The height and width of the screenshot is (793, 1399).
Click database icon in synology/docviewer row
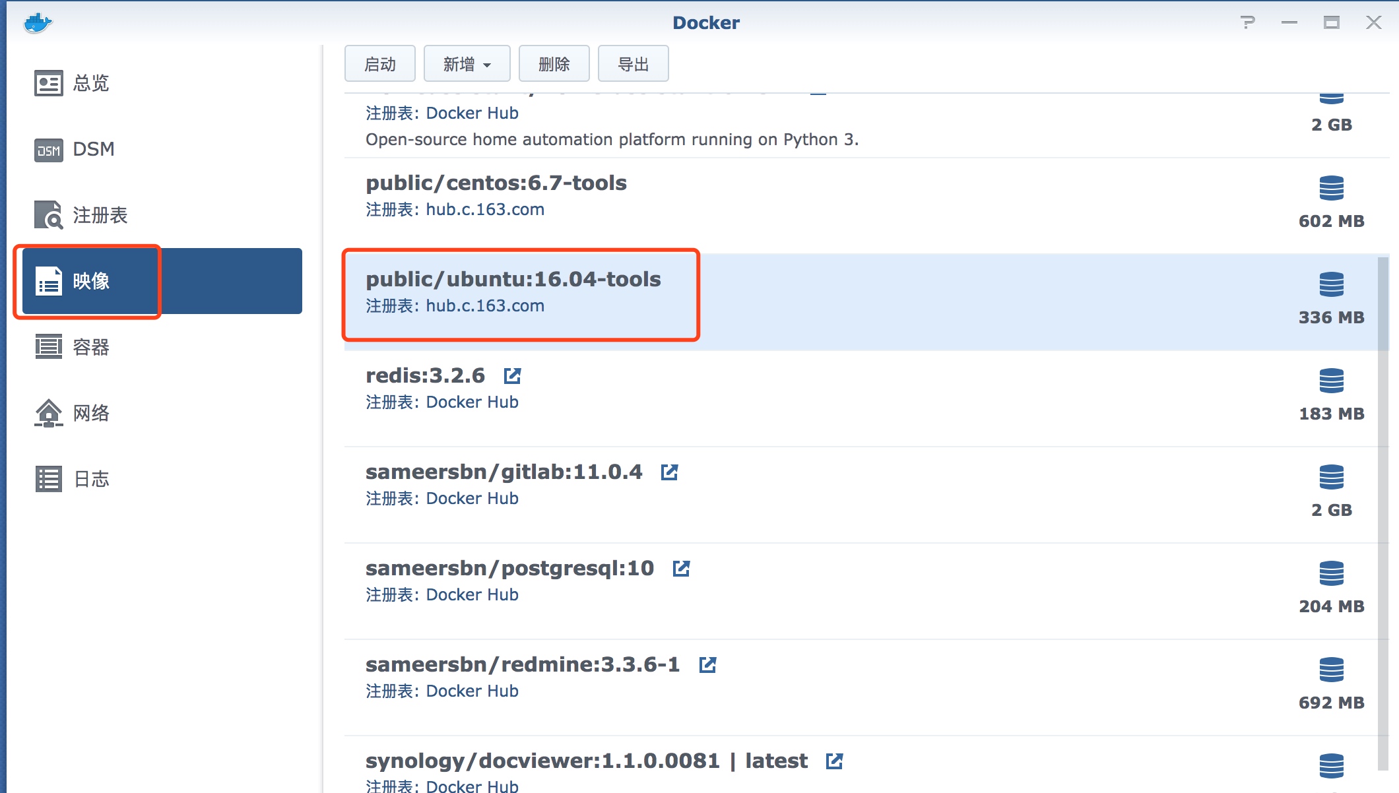click(1332, 766)
